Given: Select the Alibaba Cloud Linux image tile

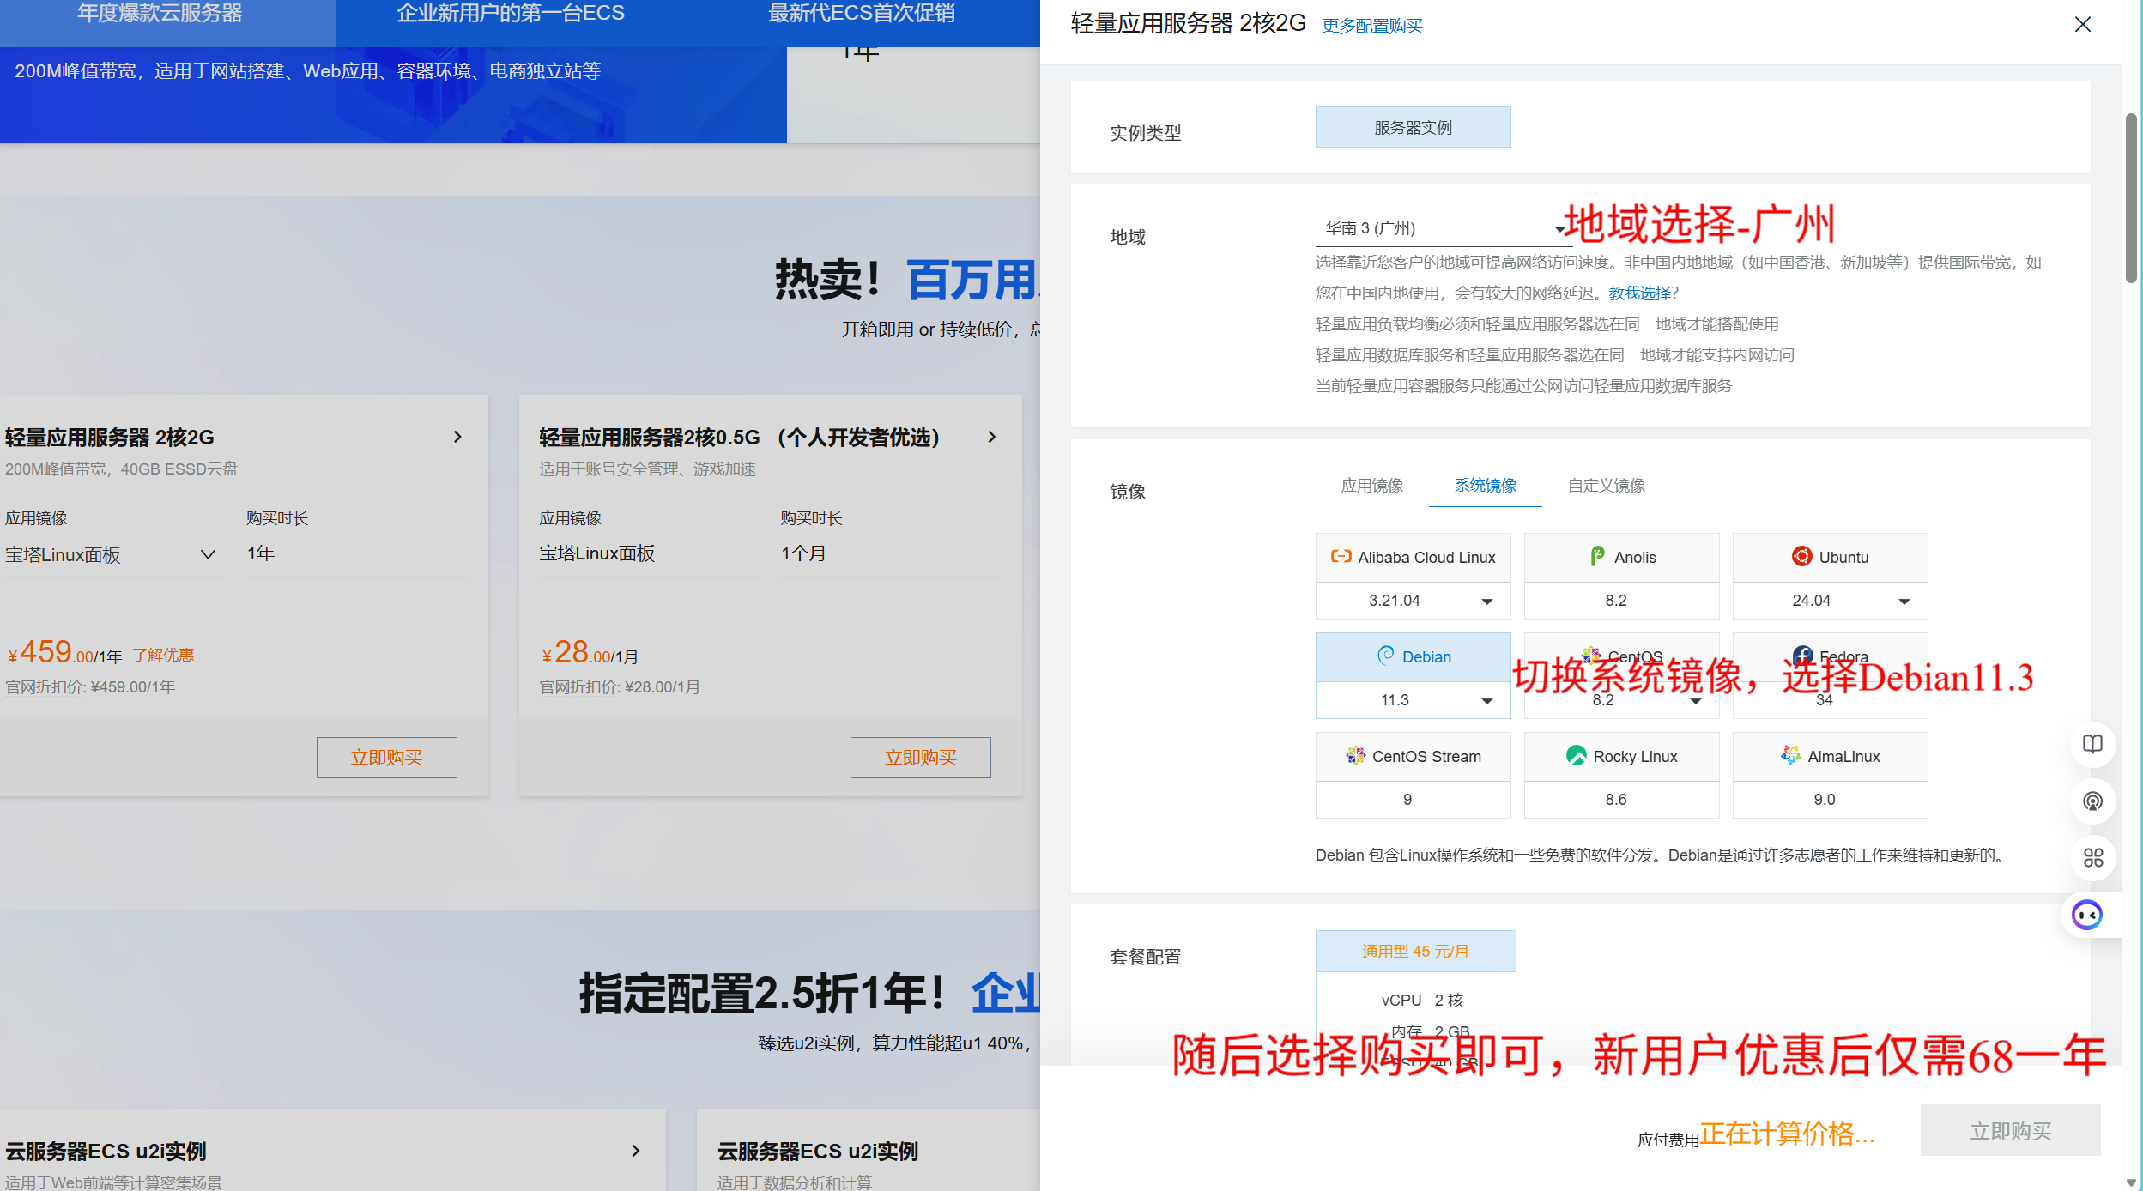Looking at the screenshot, I should point(1413,558).
